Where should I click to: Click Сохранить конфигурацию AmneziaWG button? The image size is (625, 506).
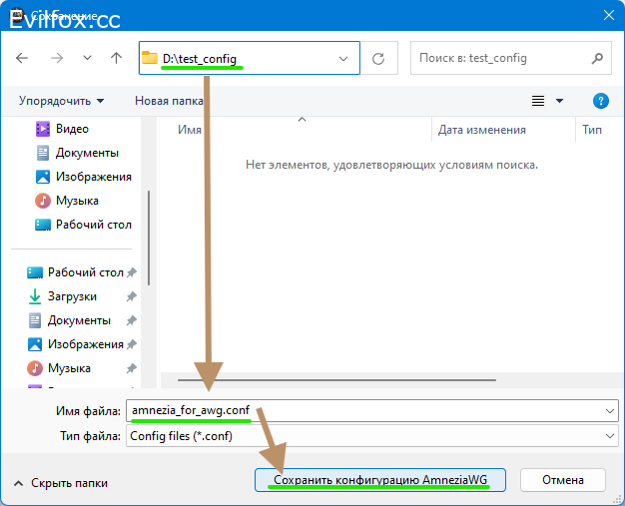[380, 480]
